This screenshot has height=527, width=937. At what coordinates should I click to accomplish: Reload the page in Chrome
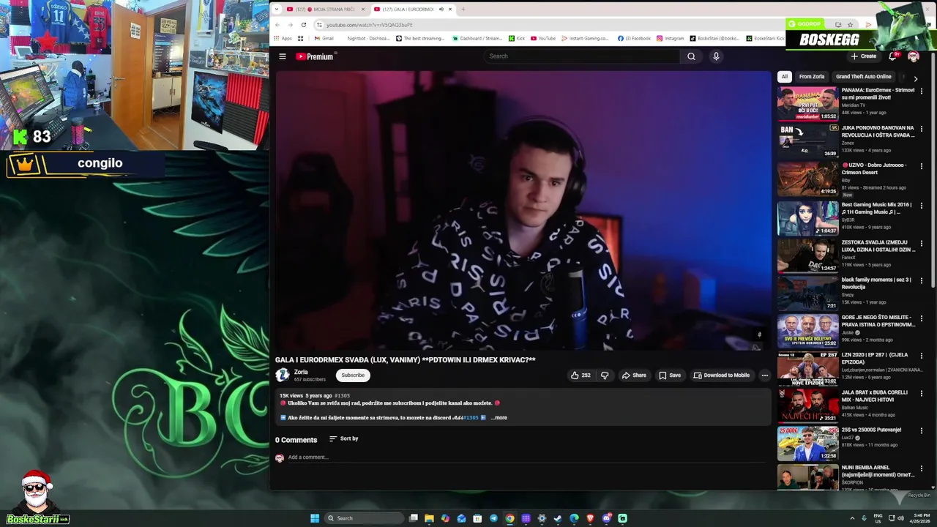tap(304, 25)
